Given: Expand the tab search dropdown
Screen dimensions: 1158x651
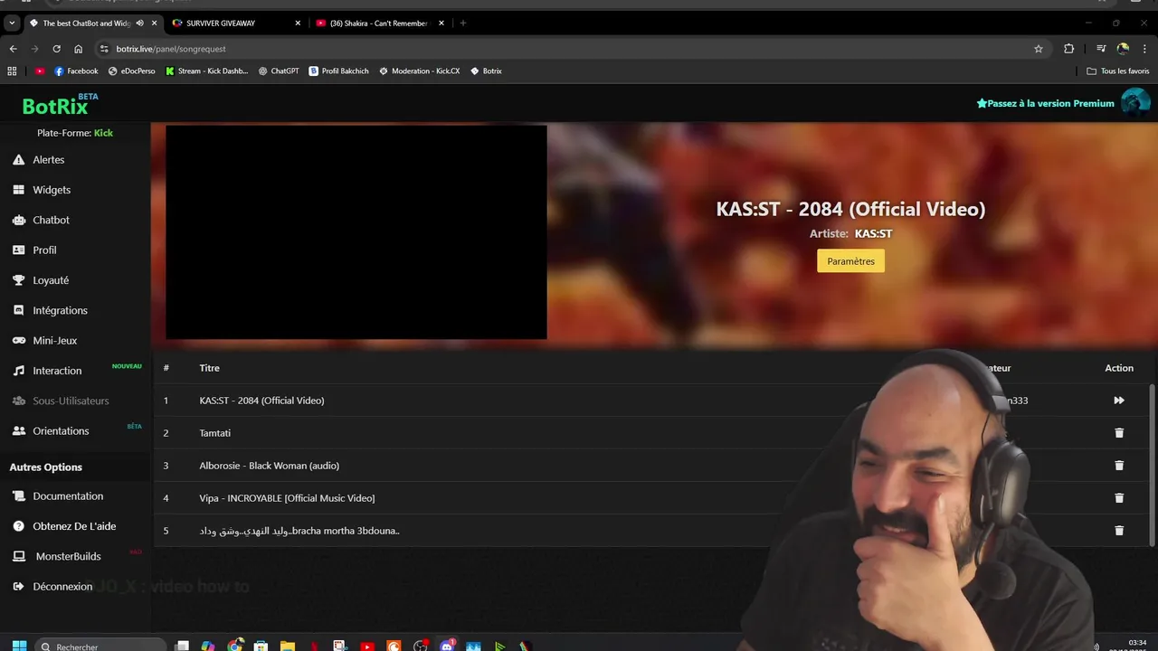Looking at the screenshot, I should [12, 24].
